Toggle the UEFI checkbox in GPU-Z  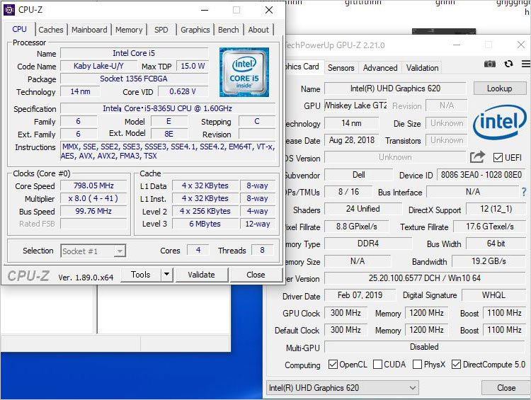tap(498, 157)
